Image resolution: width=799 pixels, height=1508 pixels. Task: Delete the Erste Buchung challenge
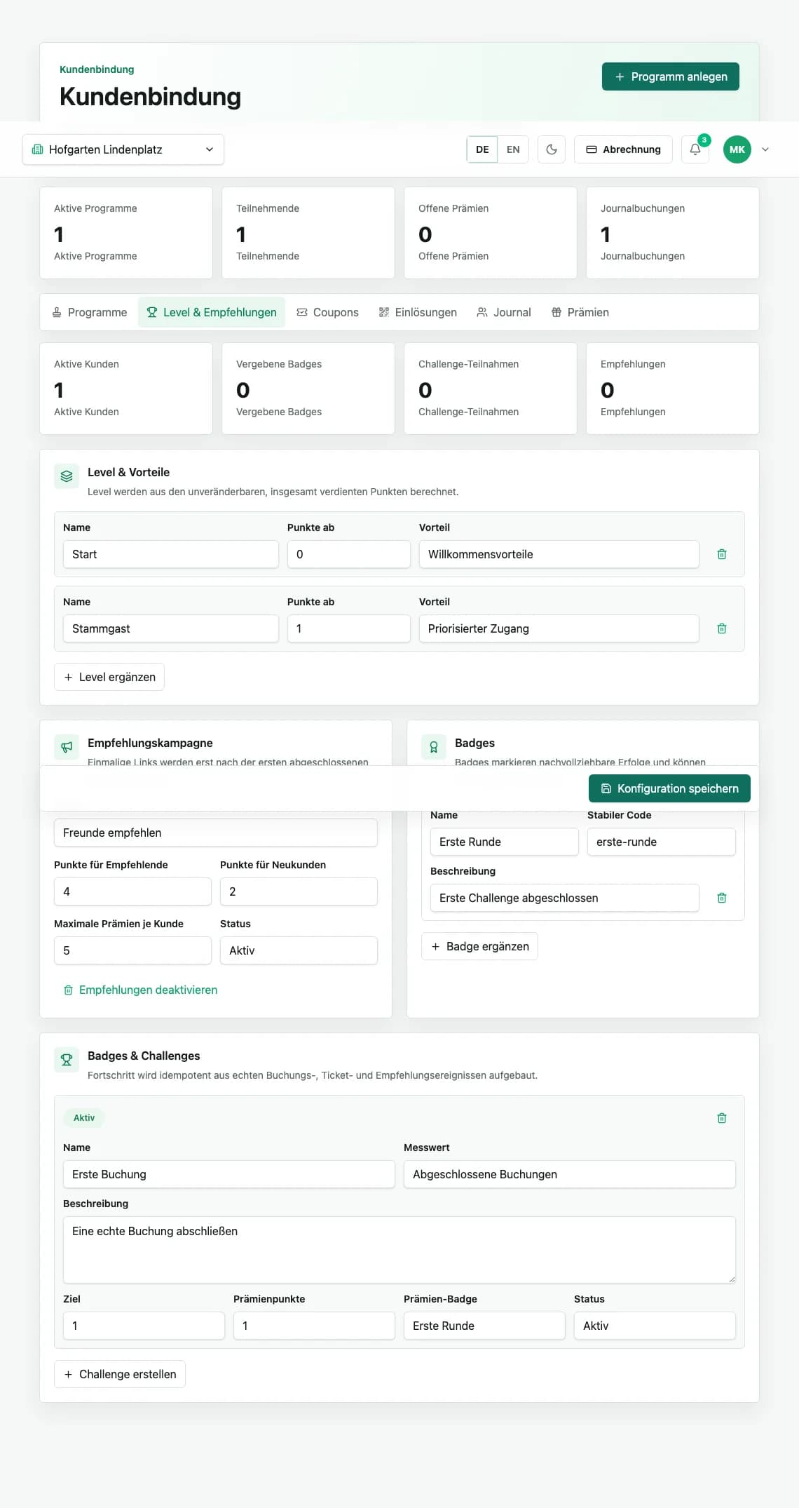pyautogui.click(x=722, y=1118)
